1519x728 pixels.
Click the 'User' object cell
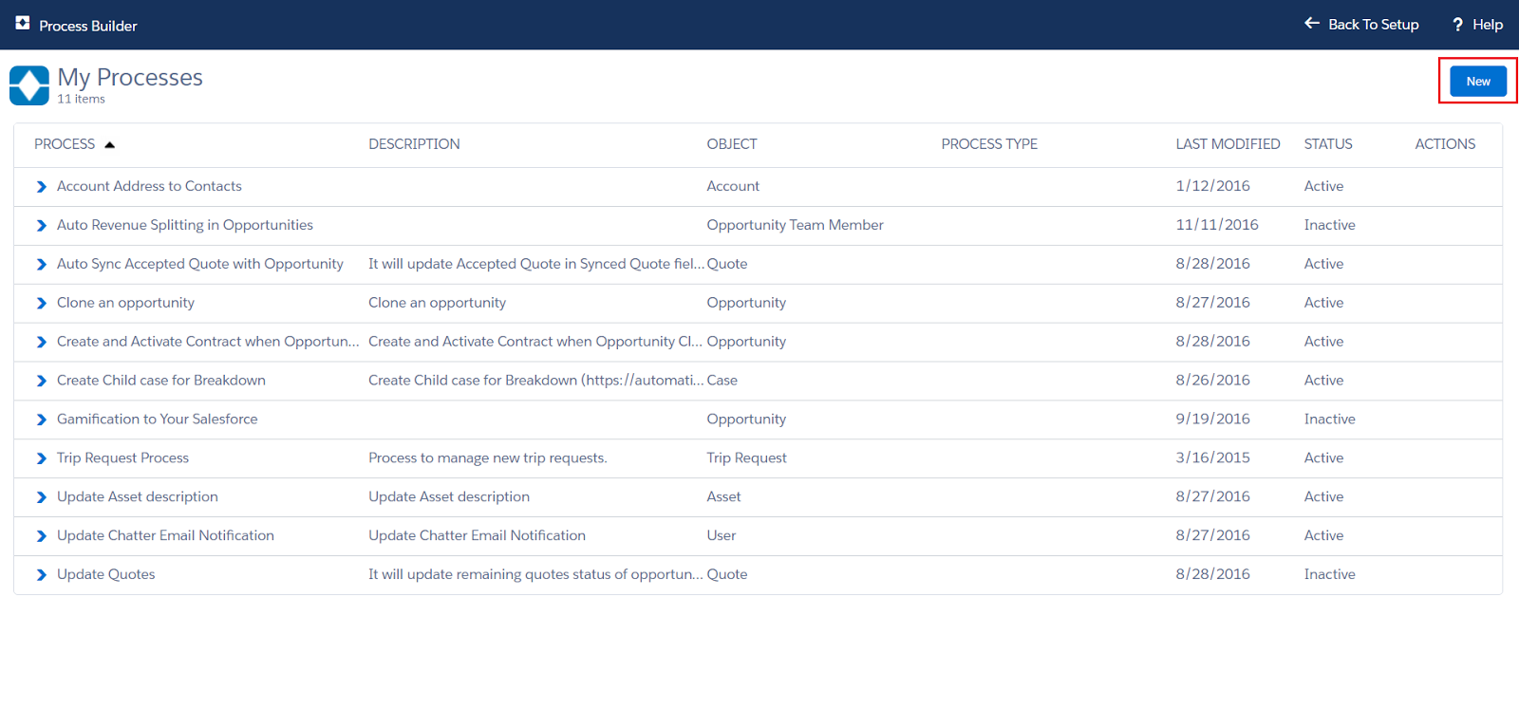[722, 536]
